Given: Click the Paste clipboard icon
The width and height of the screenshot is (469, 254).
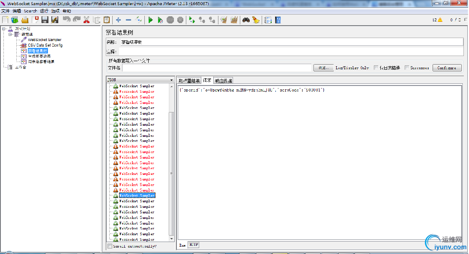Looking at the screenshot, I should tap(107, 20).
